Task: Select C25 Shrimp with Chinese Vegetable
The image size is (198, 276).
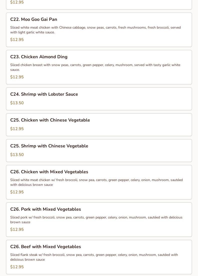Action: click(x=49, y=146)
